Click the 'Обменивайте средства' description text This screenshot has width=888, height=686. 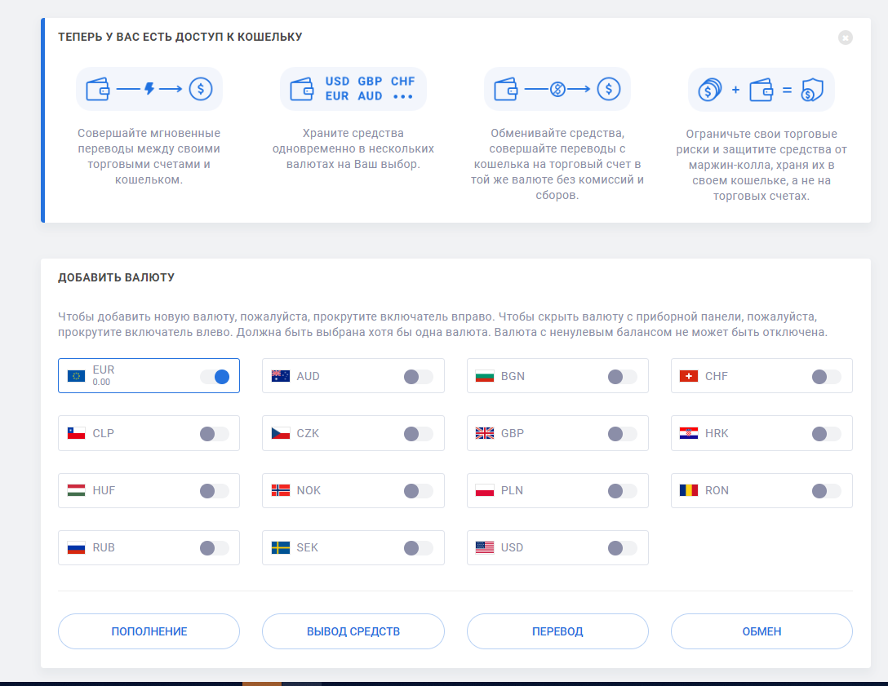[557, 164]
